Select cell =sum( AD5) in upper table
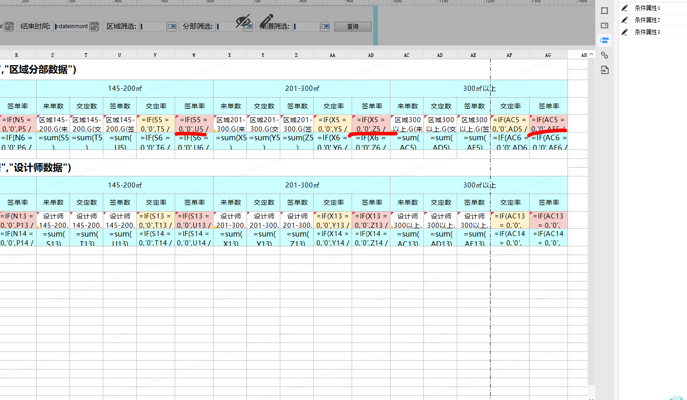Viewport: 687px width, 400px height. coord(440,141)
